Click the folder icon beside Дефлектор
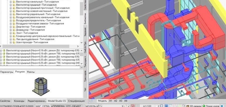The image size is (226, 107). click(x=14, y=27)
